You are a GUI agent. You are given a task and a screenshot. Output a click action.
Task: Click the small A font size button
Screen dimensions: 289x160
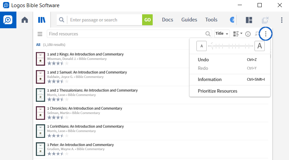coord(202,46)
